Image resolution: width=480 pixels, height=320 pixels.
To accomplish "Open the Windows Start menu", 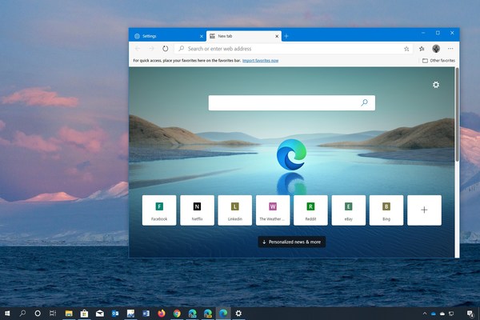I will (x=8, y=313).
